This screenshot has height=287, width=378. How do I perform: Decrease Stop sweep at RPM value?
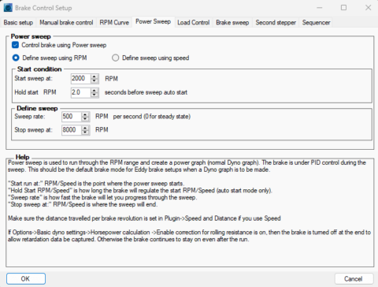pyautogui.click(x=85, y=132)
